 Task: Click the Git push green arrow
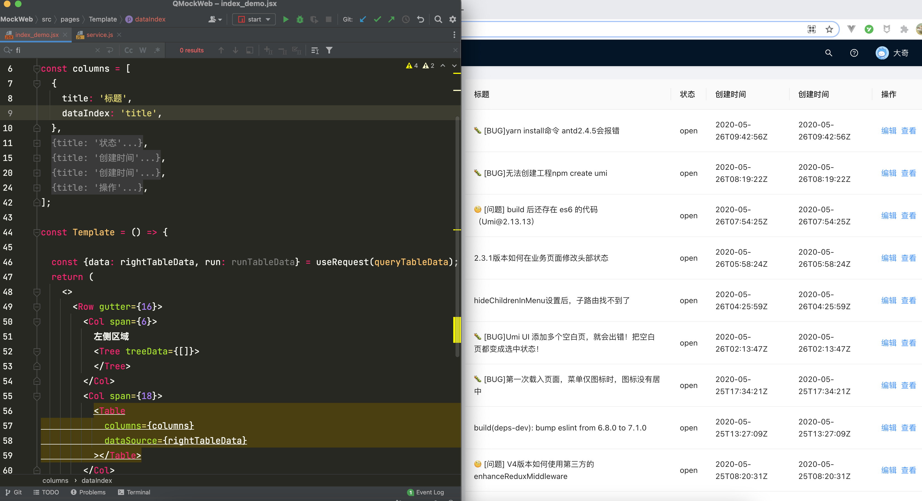(x=392, y=19)
